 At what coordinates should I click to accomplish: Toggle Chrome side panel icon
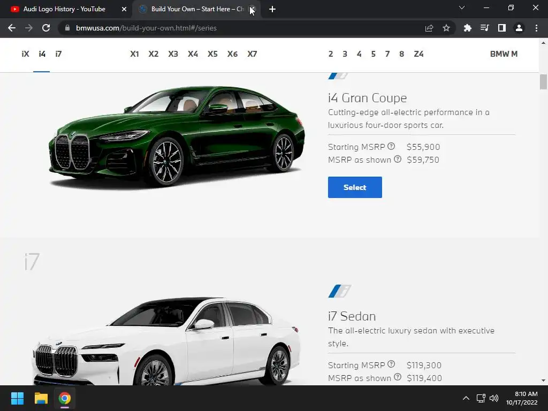click(502, 28)
